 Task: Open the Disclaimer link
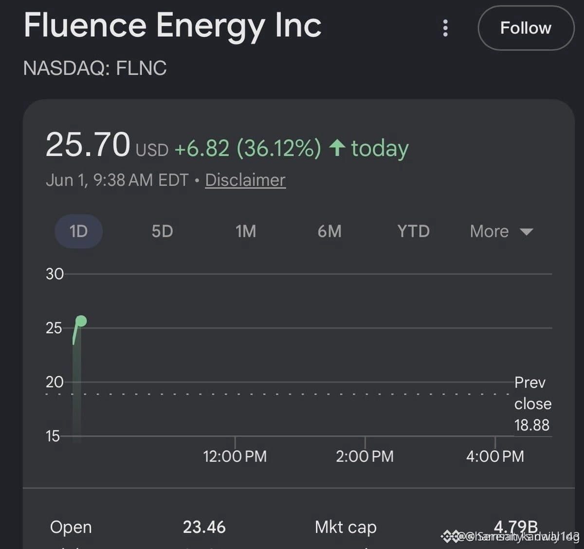[245, 180]
